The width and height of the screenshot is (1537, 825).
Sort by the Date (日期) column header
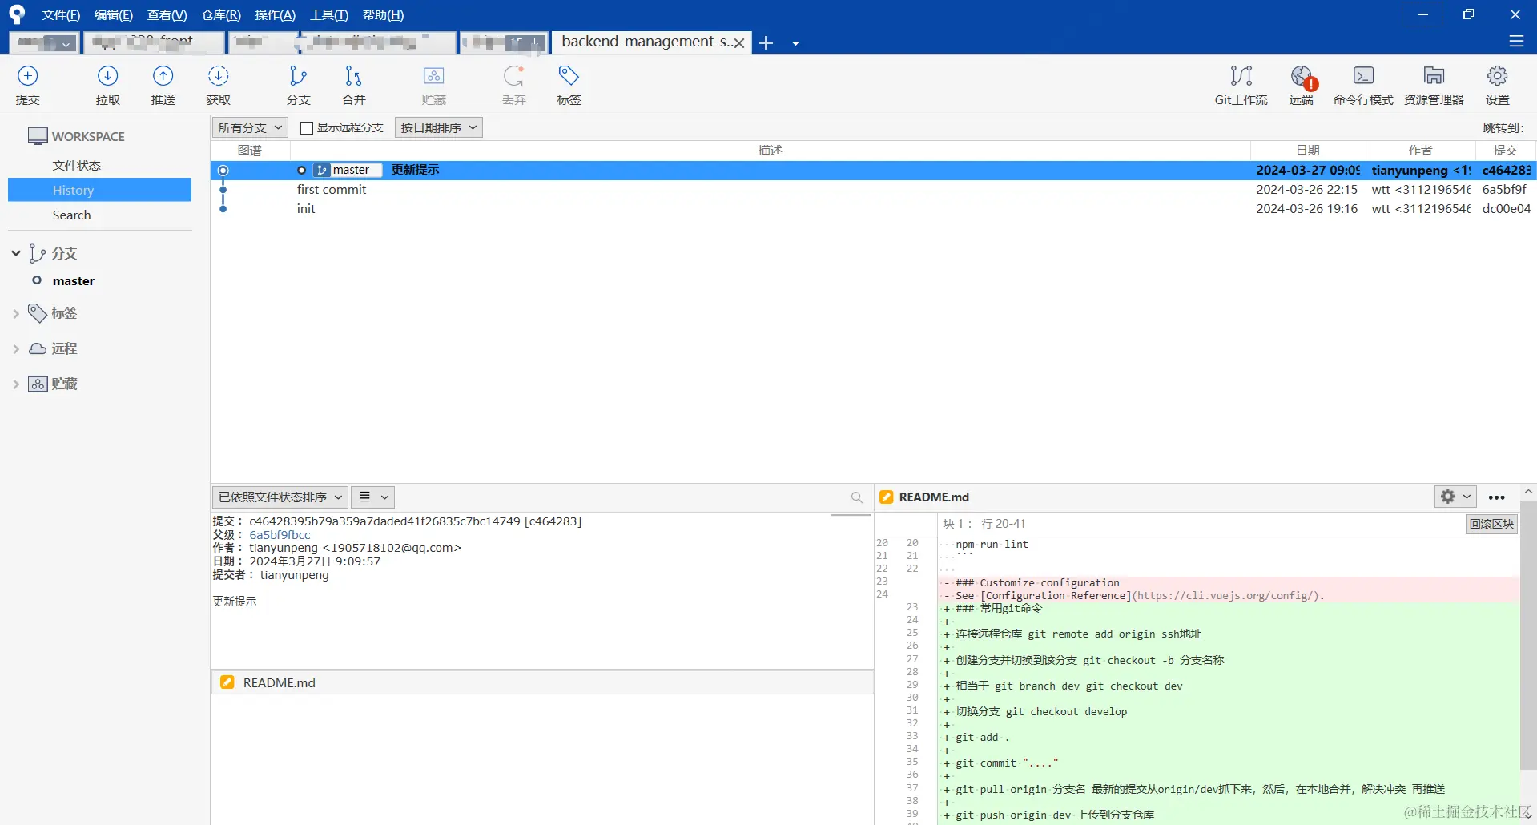[x=1307, y=151]
